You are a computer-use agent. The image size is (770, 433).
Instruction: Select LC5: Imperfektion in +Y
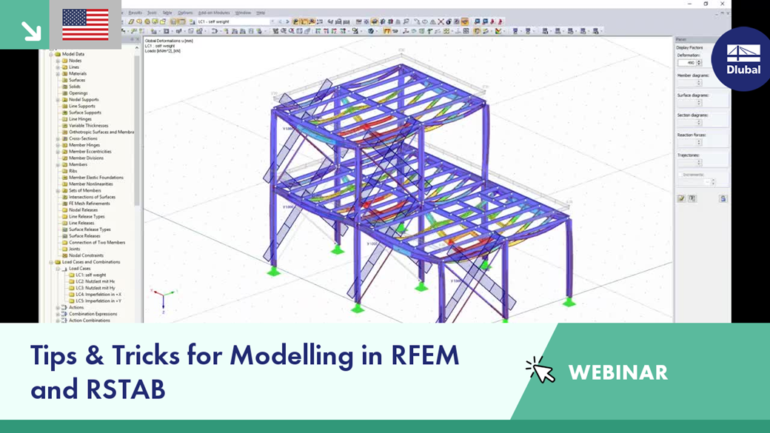[98, 301]
